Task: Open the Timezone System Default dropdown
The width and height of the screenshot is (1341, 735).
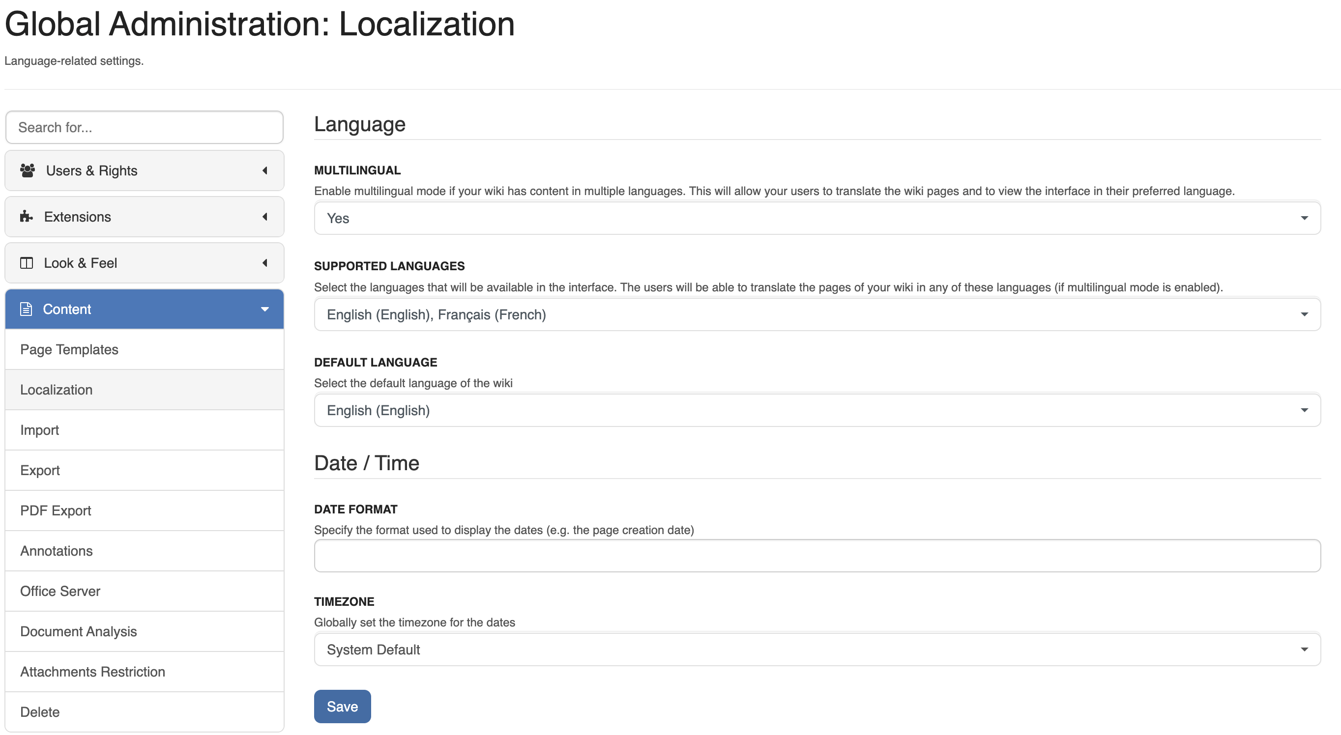Action: pyautogui.click(x=817, y=649)
